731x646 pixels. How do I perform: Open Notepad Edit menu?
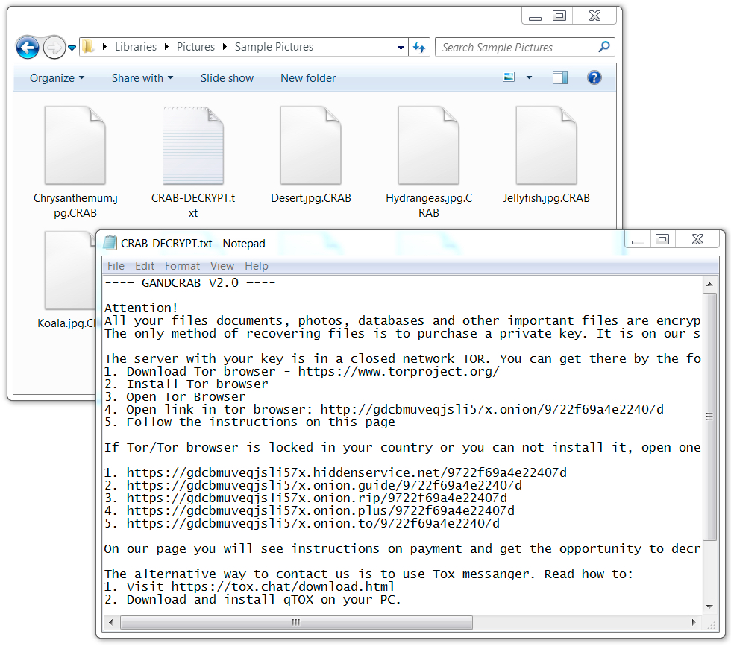[x=145, y=266]
